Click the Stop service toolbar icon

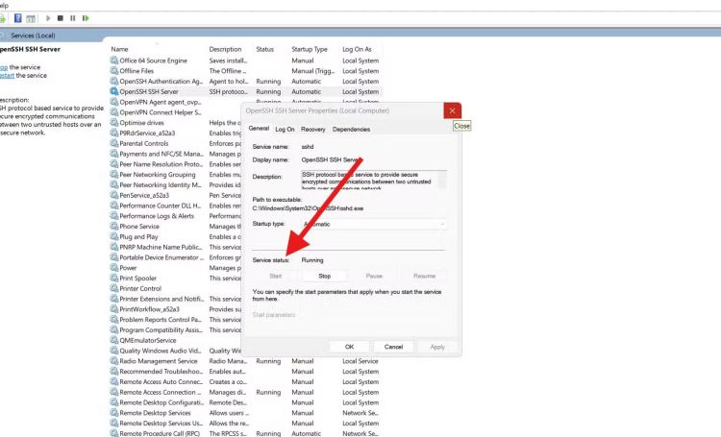(61, 18)
